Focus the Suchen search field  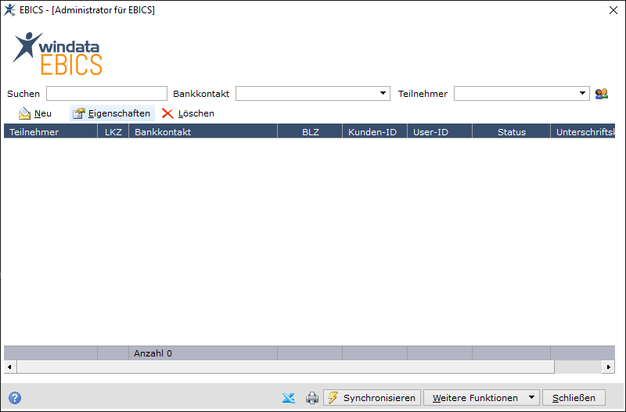tap(106, 94)
